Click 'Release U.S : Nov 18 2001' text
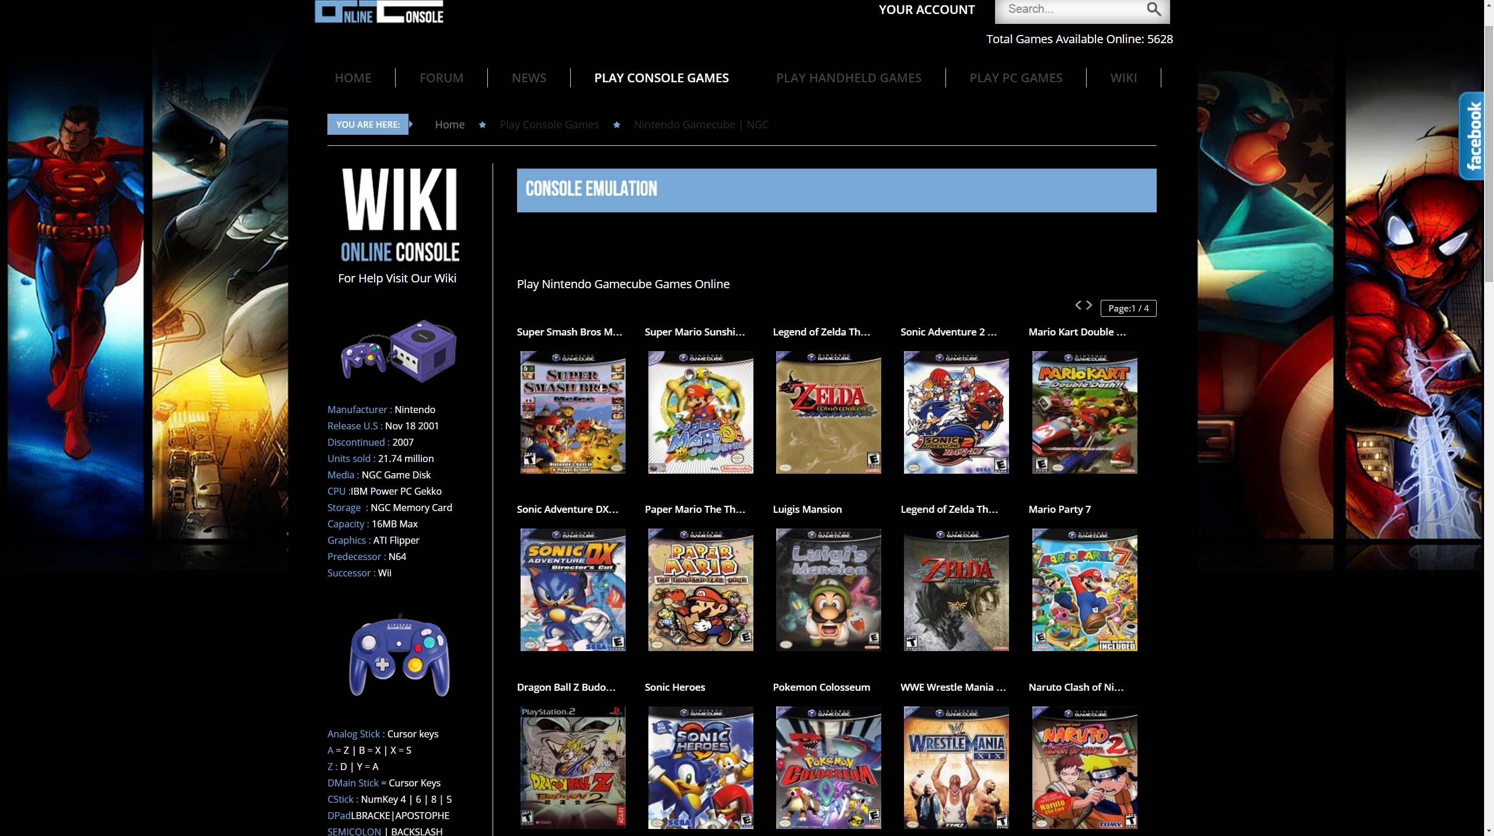This screenshot has width=1494, height=836. (383, 426)
